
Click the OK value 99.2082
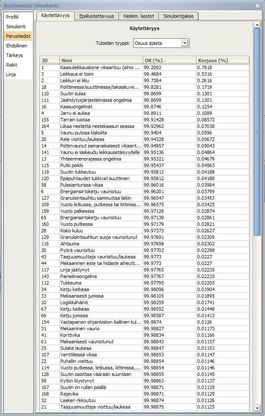[153, 67]
